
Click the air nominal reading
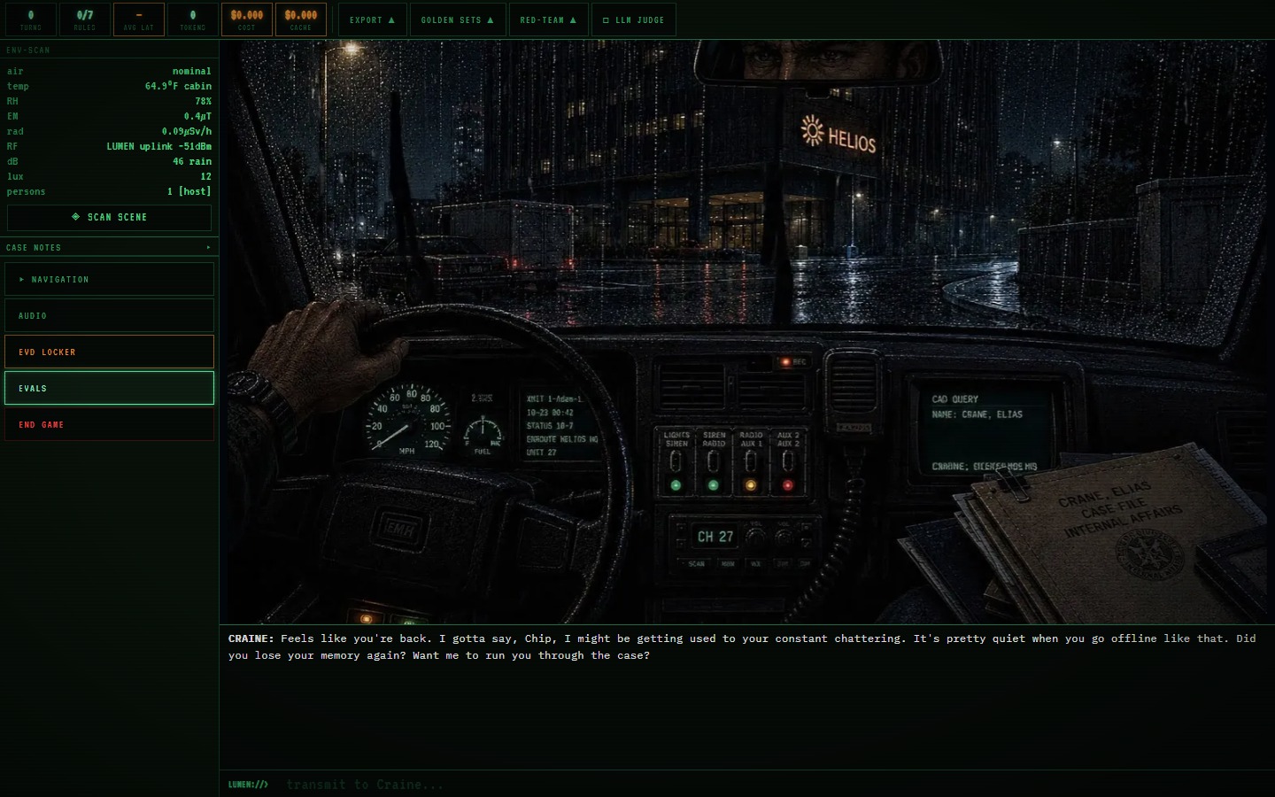pos(109,71)
